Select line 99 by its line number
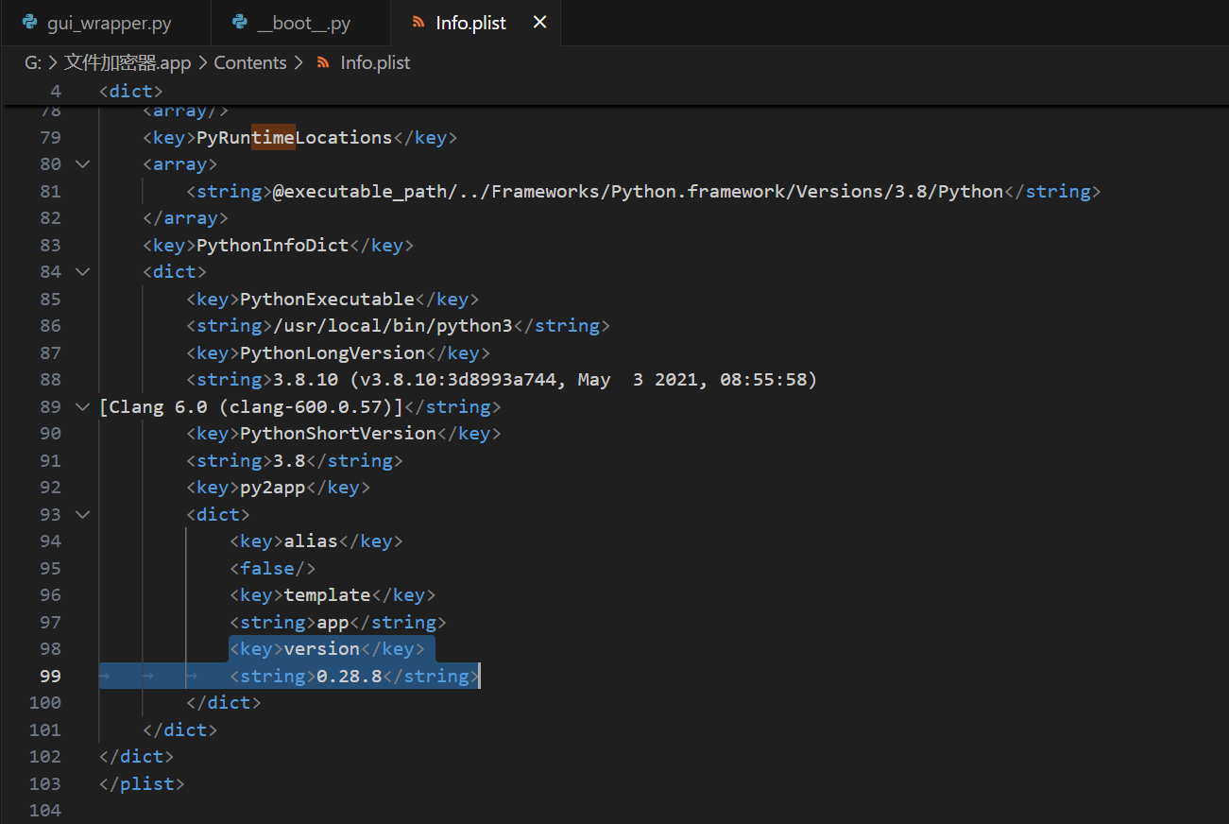The height and width of the screenshot is (824, 1229). coord(50,677)
